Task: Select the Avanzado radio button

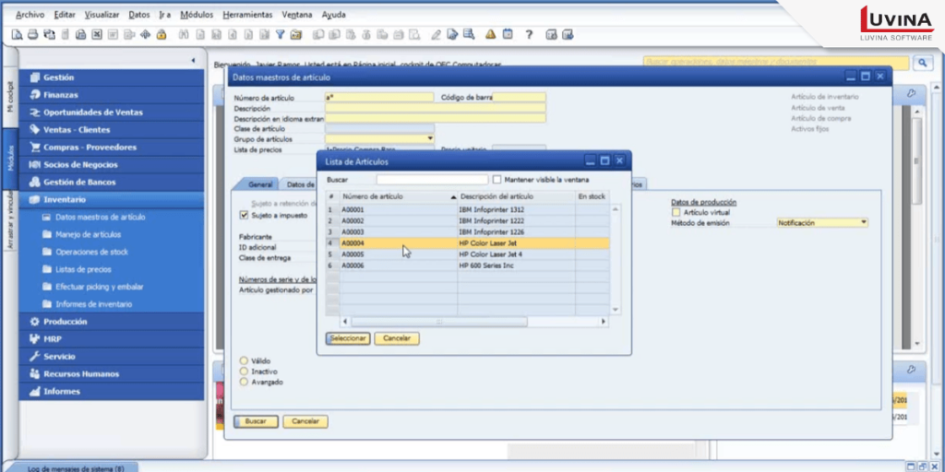Action: [x=244, y=382]
